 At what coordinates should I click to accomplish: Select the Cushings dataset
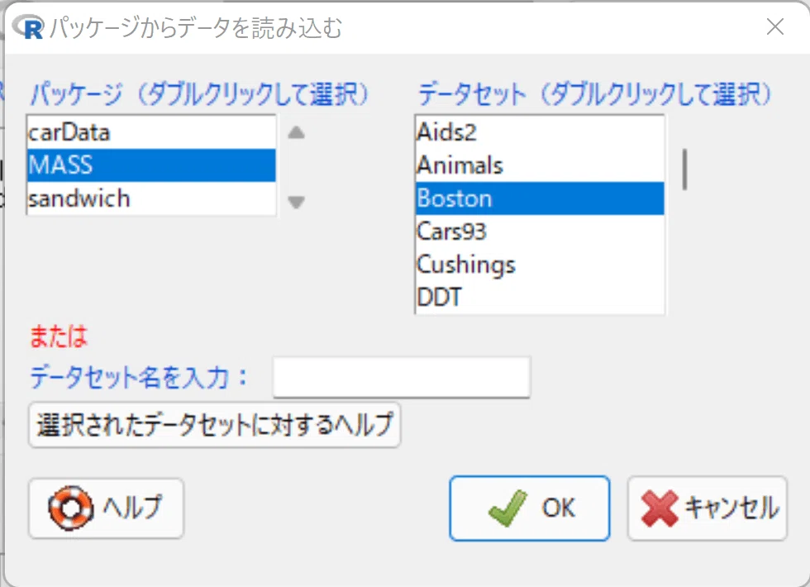point(540,264)
